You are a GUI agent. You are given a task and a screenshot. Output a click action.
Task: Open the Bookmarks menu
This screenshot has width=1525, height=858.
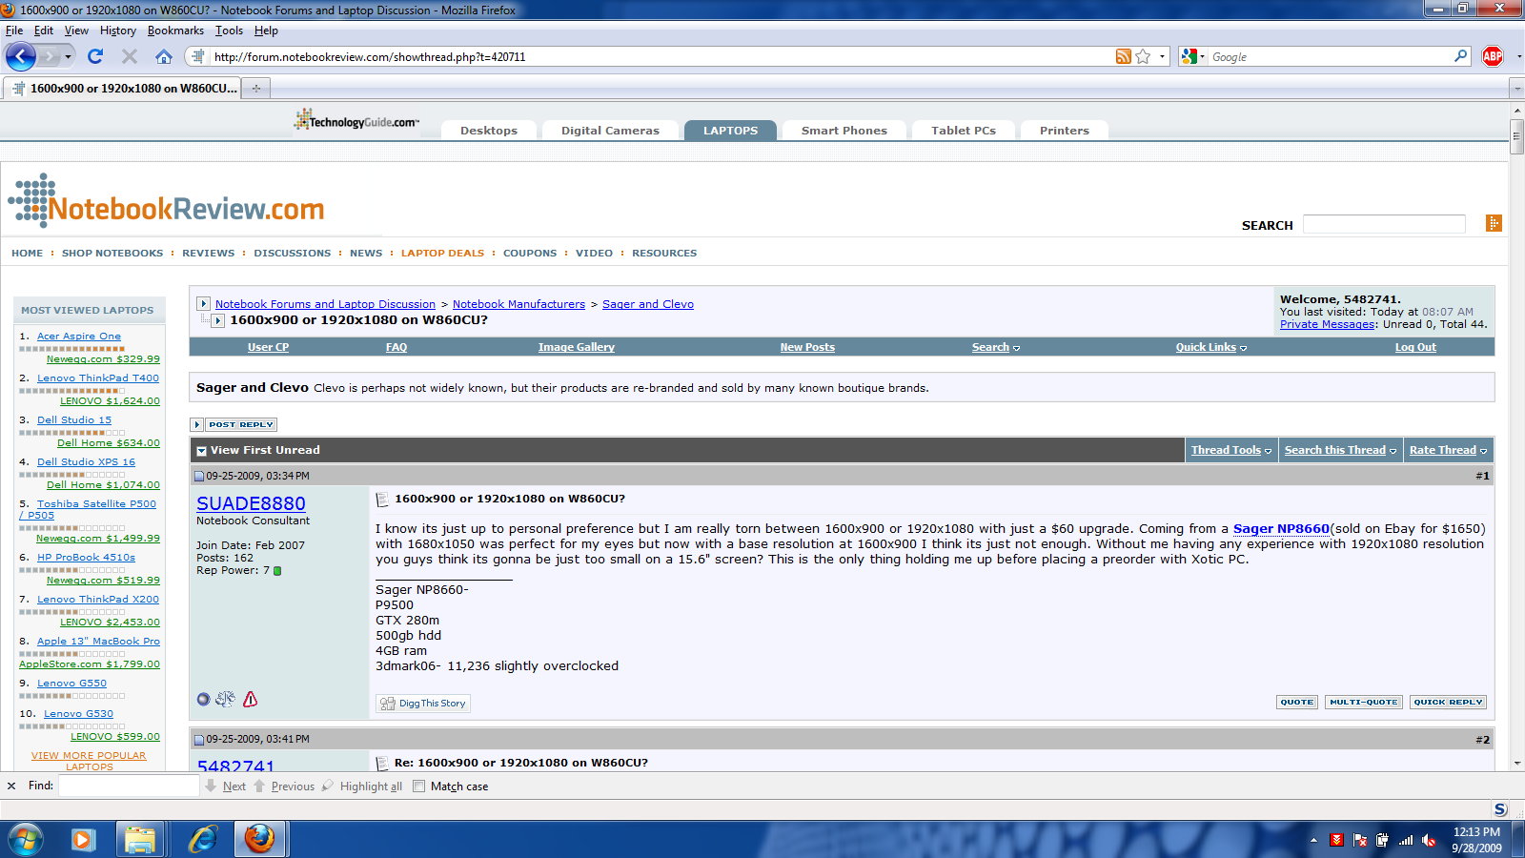175,31
